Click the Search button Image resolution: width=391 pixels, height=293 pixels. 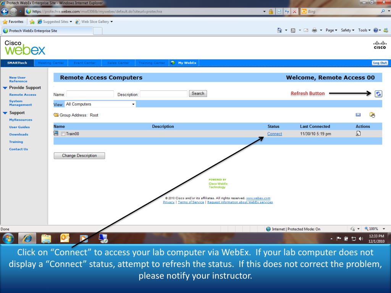click(198, 93)
